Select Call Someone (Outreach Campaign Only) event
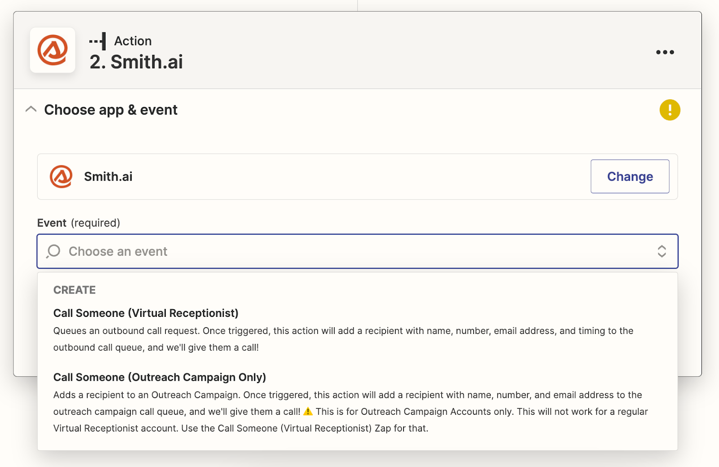The image size is (719, 467). [x=160, y=377]
